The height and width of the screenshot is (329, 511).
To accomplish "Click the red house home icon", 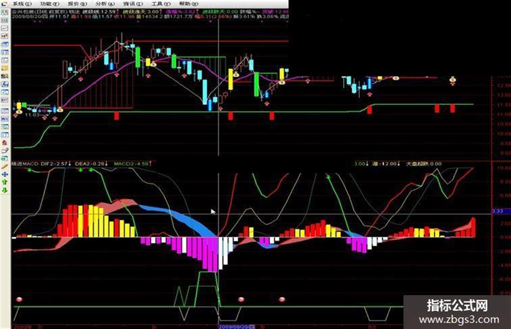I will pos(4,143).
